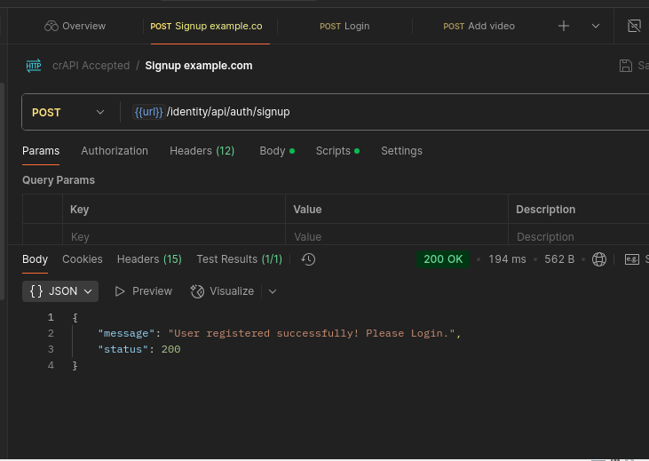649x461 pixels.
Task: Open the response Cookies tab
Action: coord(83,259)
